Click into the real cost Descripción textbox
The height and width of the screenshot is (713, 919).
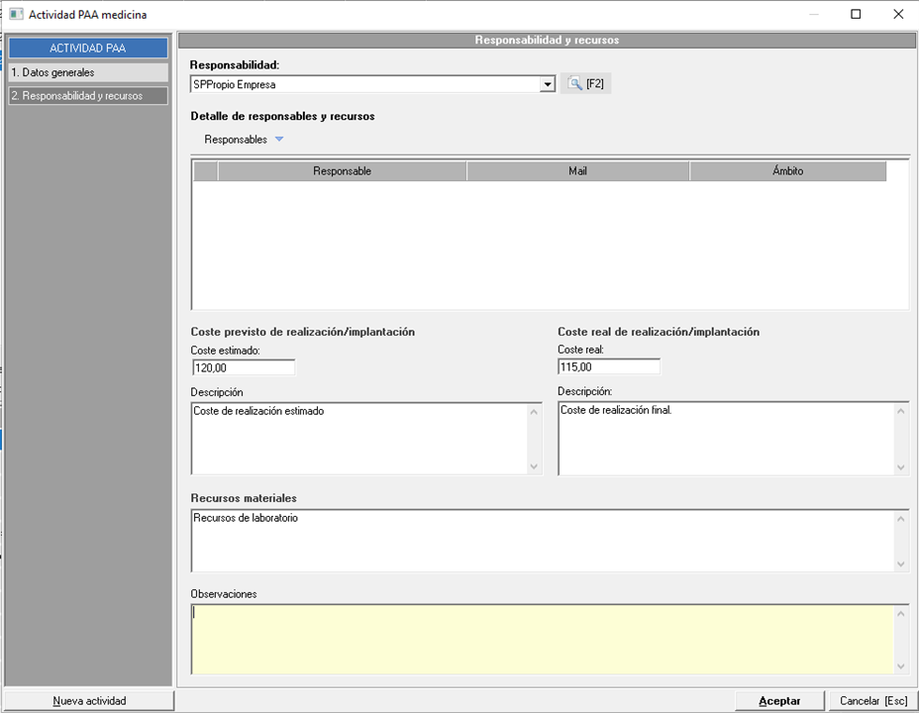click(x=725, y=439)
